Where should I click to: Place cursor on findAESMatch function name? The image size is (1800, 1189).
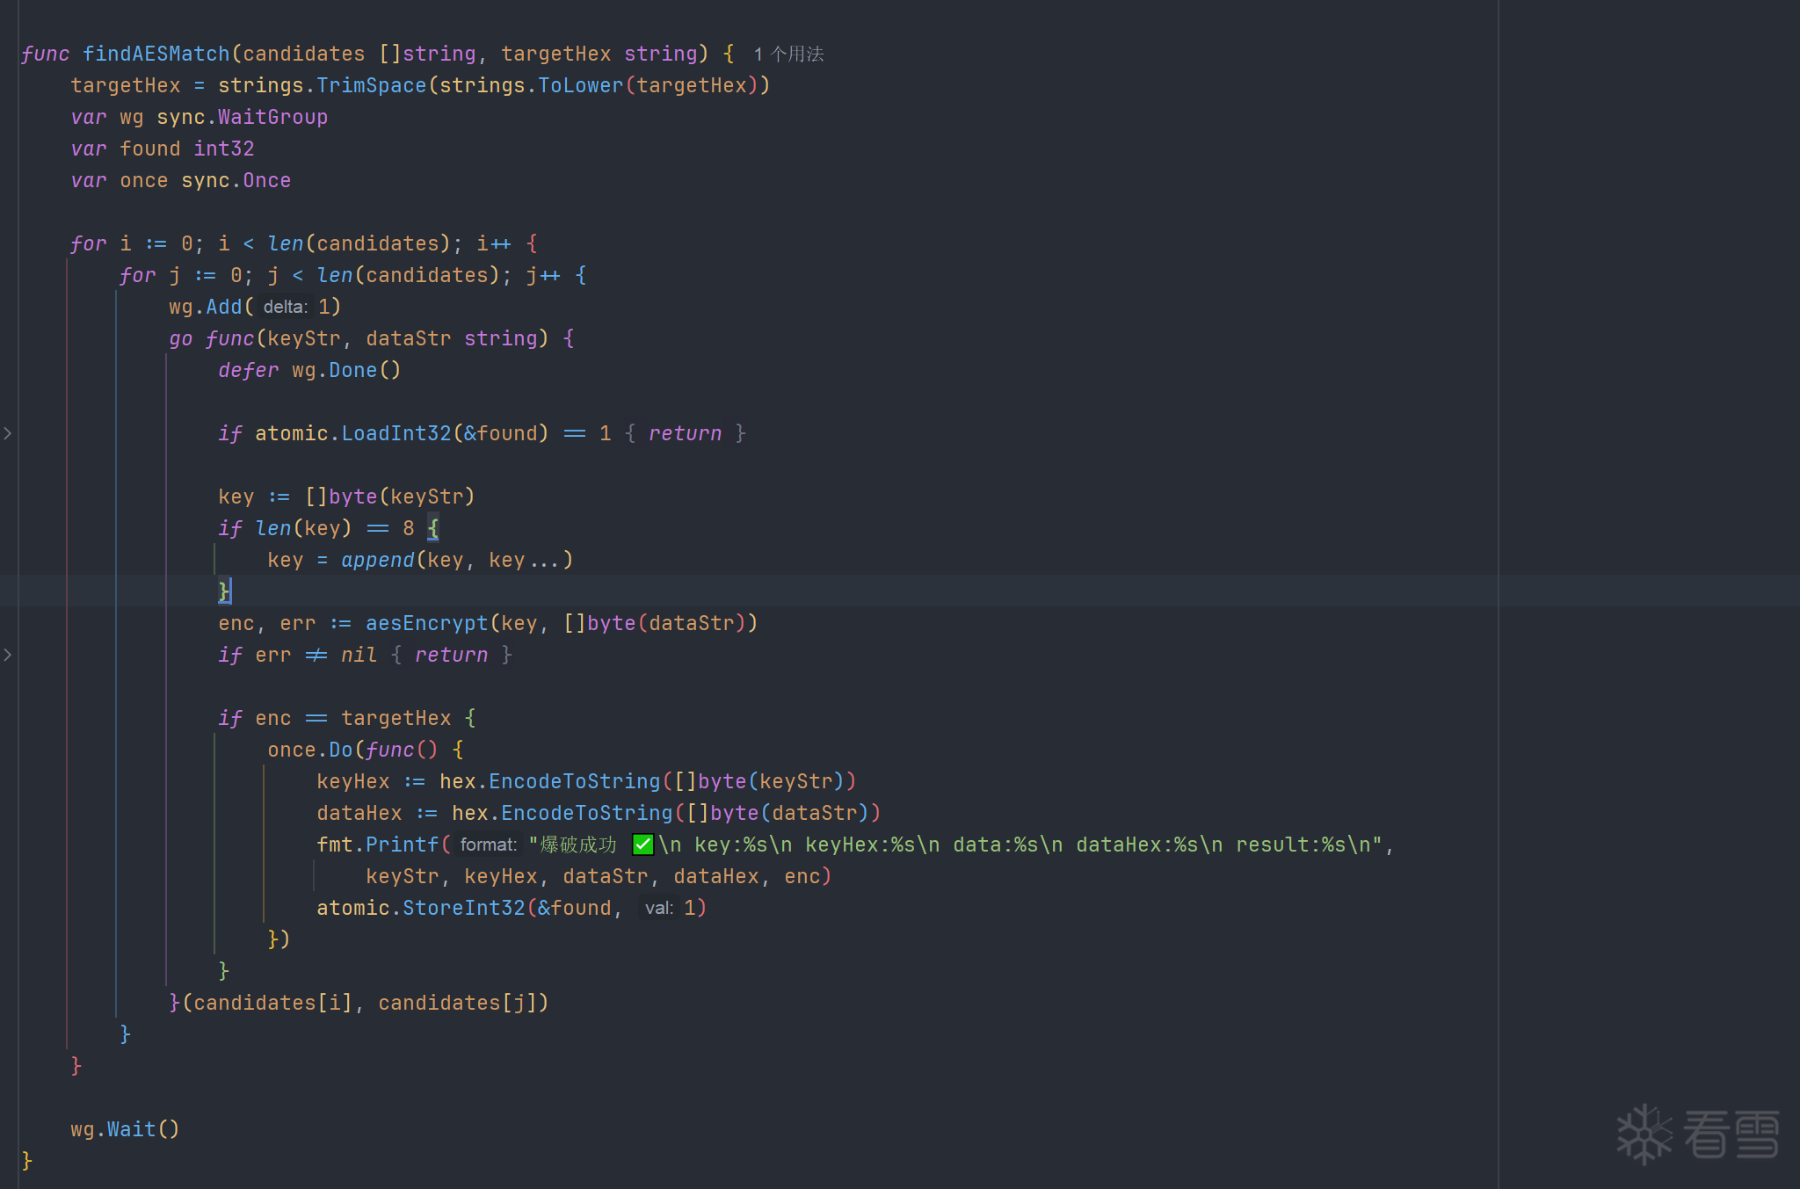(156, 54)
